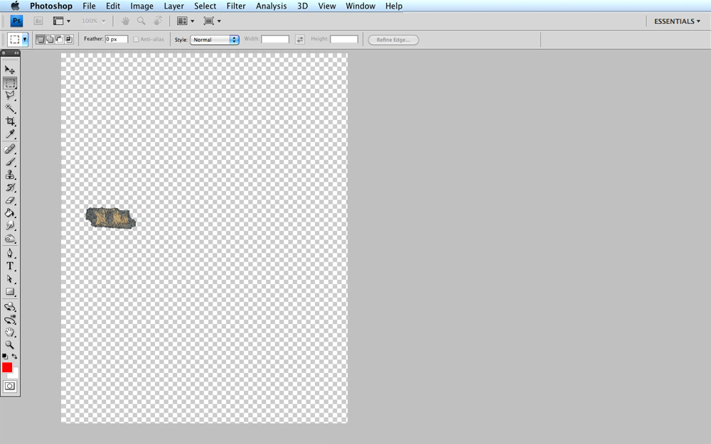Open the Filter menu
The width and height of the screenshot is (711, 444).
click(x=236, y=6)
